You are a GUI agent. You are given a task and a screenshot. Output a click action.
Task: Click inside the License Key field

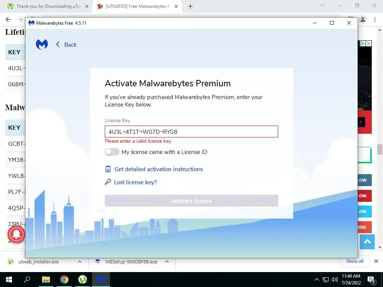191,132
